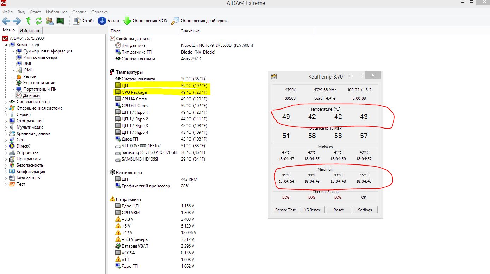Select the CPU GT Cores row
This screenshot has height=274, width=490.
tap(161, 106)
